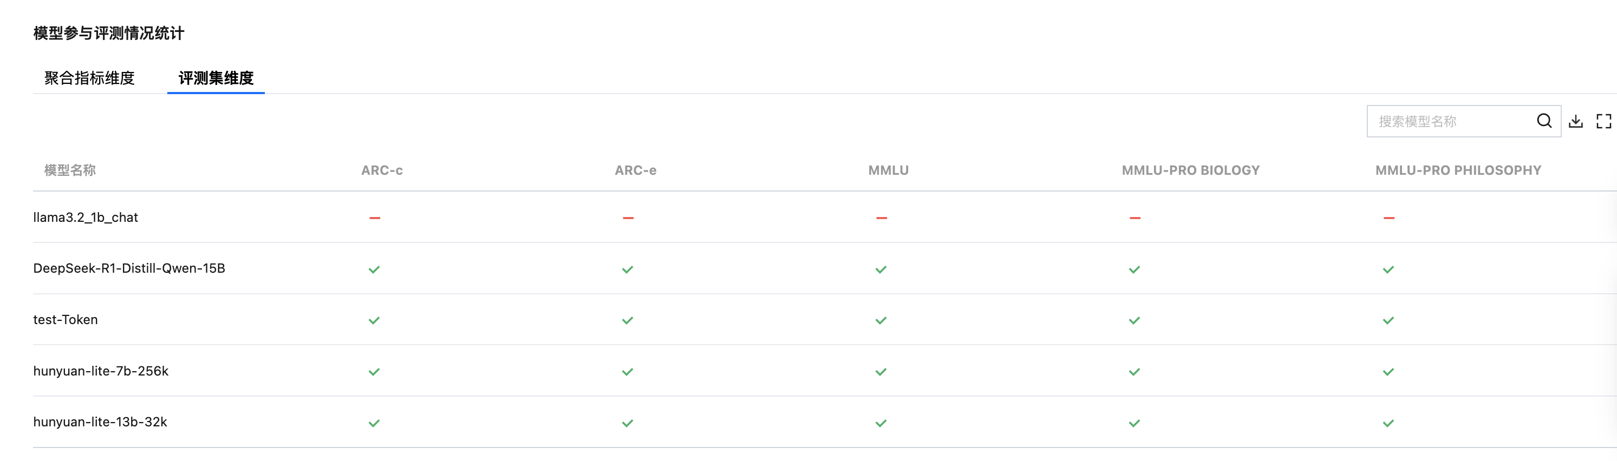Click DeepSeek-R1-Distill-Qwen-15B ARC-e checkmark

pos(627,269)
